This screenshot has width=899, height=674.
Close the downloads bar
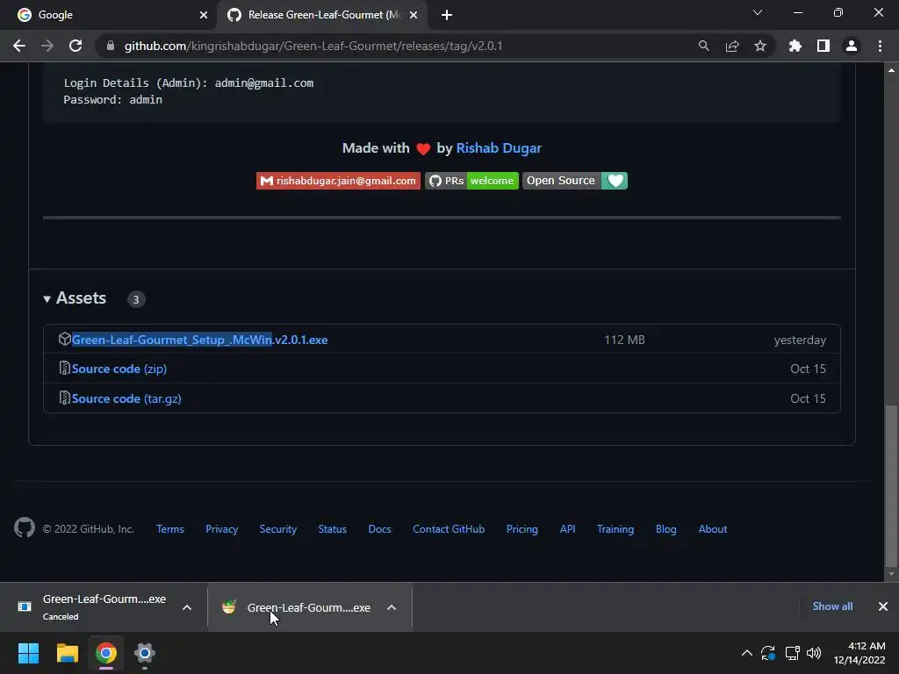click(x=883, y=606)
